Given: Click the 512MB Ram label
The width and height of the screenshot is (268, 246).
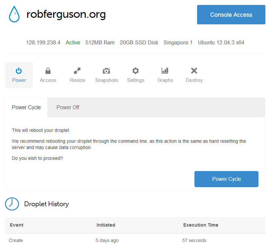Looking at the screenshot, I should pyautogui.click(x=100, y=42).
